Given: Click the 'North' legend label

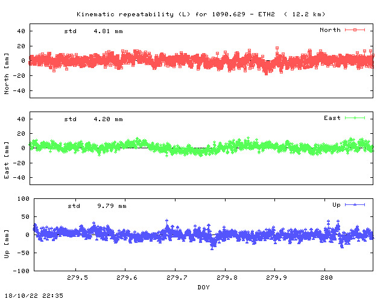Looking at the screenshot, I should (330, 30).
